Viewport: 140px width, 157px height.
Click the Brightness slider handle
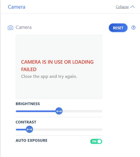click(59, 111)
